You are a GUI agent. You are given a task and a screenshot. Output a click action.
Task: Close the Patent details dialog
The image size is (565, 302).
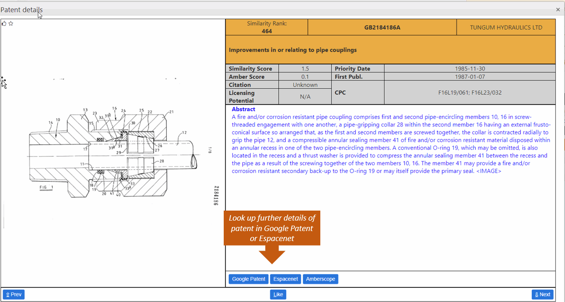click(558, 9)
